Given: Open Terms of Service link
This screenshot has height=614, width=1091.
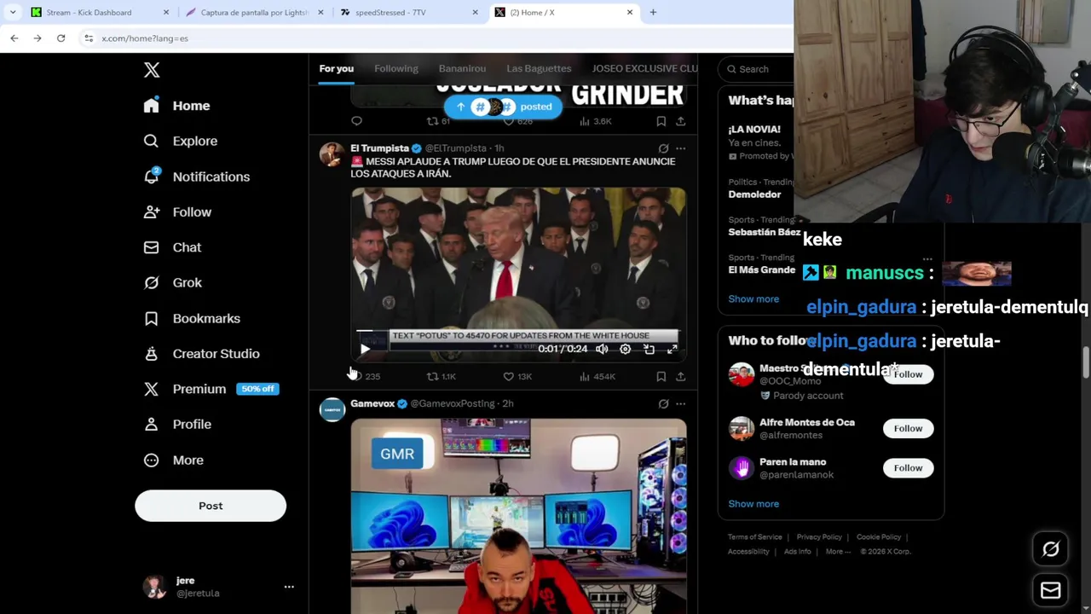Looking at the screenshot, I should pos(754,537).
